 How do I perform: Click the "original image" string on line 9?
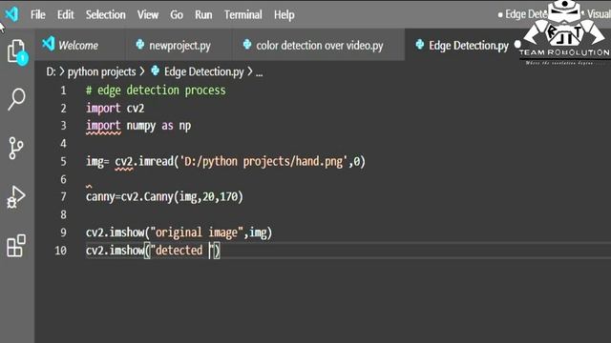click(x=197, y=232)
